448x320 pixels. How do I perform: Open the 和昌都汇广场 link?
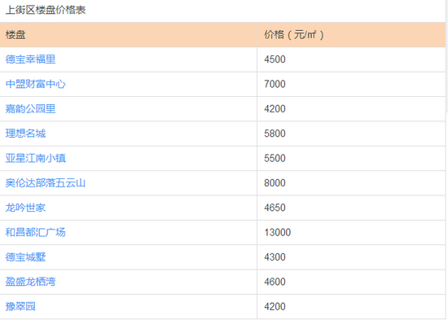point(35,232)
